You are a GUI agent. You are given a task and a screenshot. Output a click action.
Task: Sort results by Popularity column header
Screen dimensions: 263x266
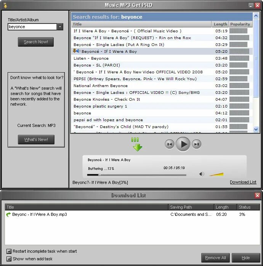pyautogui.click(x=241, y=24)
